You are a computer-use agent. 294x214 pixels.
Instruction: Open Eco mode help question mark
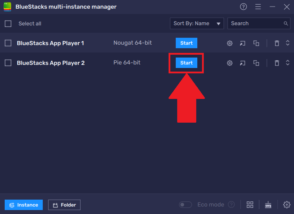231,205
